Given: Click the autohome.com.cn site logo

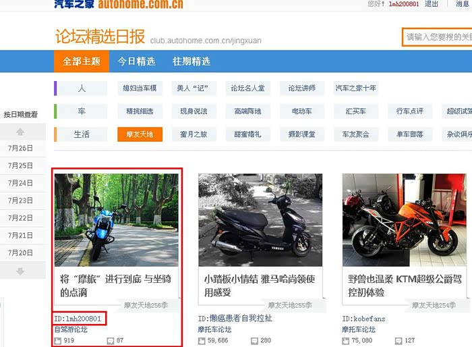Looking at the screenshot, I should tap(119, 4).
